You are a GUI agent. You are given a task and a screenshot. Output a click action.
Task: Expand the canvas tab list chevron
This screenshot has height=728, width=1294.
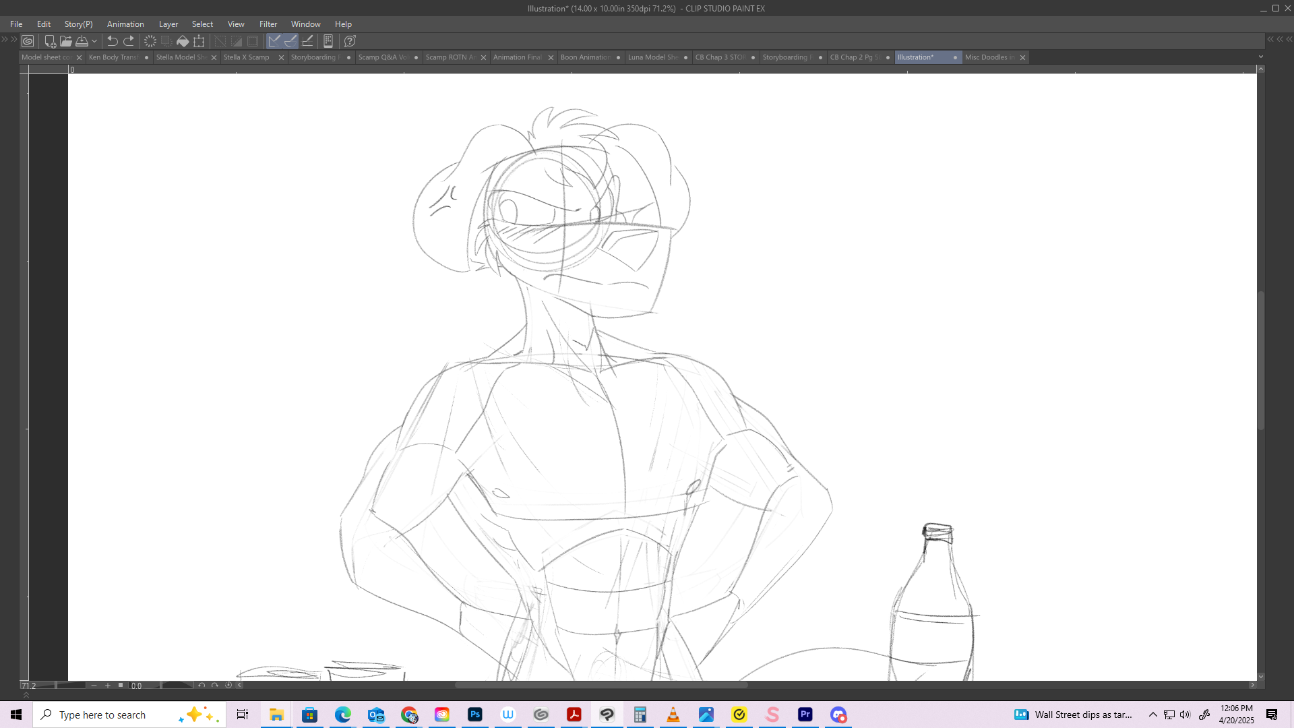pyautogui.click(x=1261, y=57)
